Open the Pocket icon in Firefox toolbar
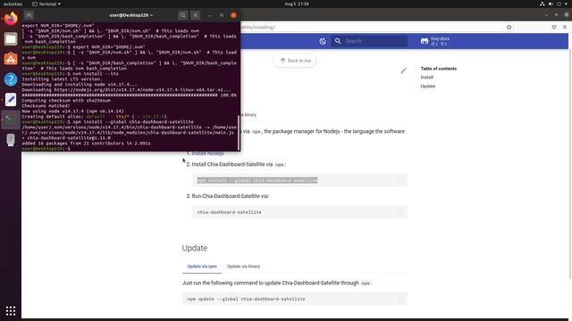 [x=554, y=27]
